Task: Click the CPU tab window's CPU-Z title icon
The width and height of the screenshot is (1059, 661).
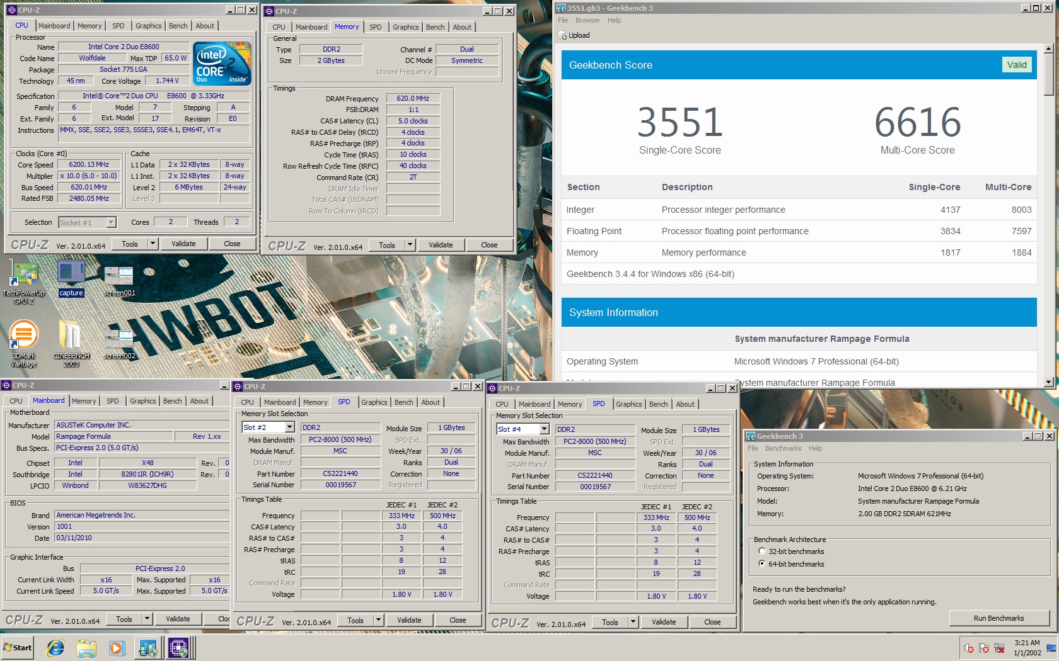Action: tap(12, 10)
